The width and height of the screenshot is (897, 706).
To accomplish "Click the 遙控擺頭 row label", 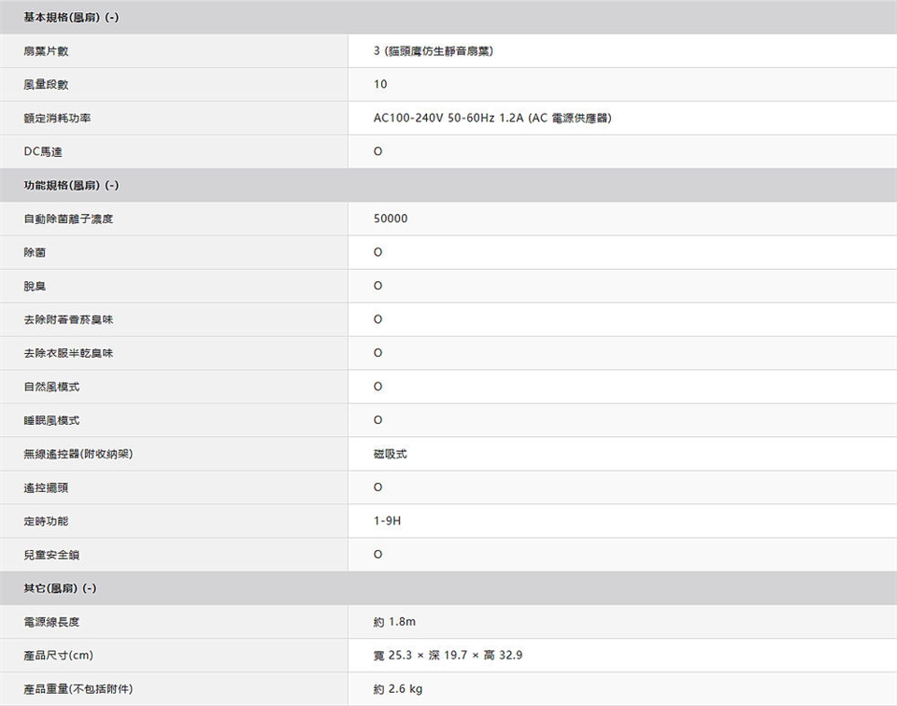I will [x=46, y=487].
